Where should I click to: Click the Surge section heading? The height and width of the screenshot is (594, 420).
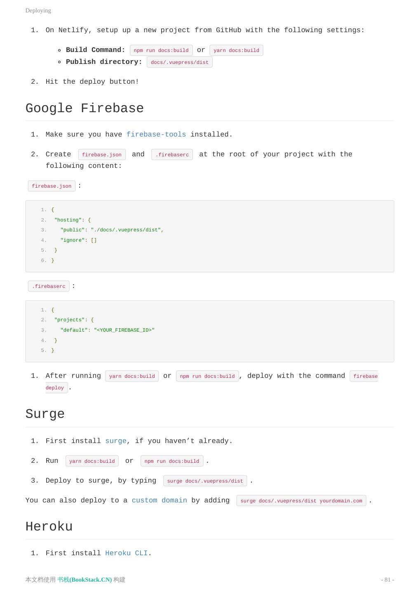[45, 414]
